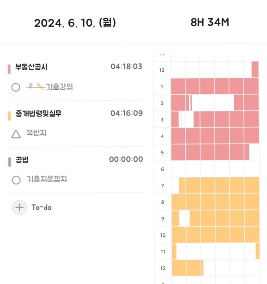This screenshot has height=284, width=267.
Task: Click the purple 공법 color bar
Action: pos(9,161)
